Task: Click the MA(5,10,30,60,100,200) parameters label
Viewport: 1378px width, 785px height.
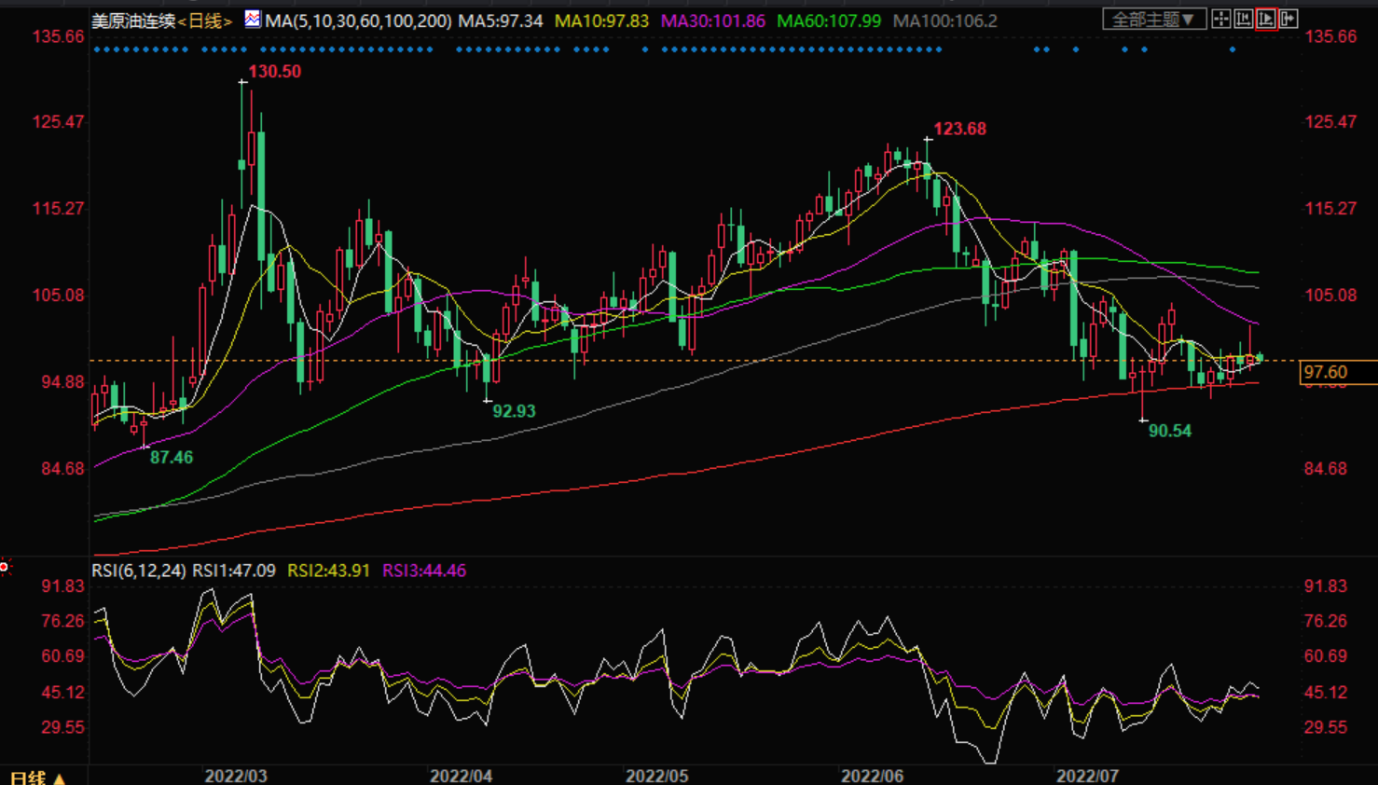Action: [x=358, y=21]
